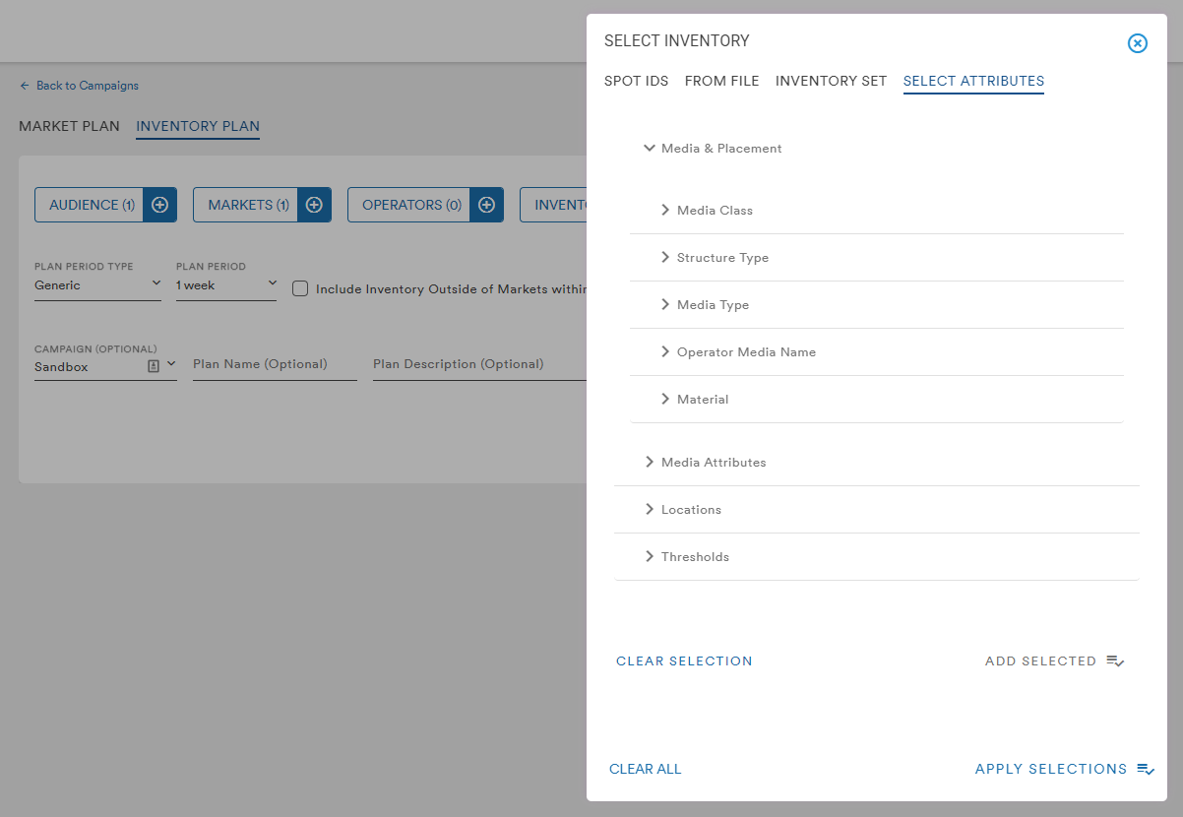Image resolution: width=1183 pixels, height=817 pixels.
Task: Click the Apply Selections button label
Action: click(1051, 770)
